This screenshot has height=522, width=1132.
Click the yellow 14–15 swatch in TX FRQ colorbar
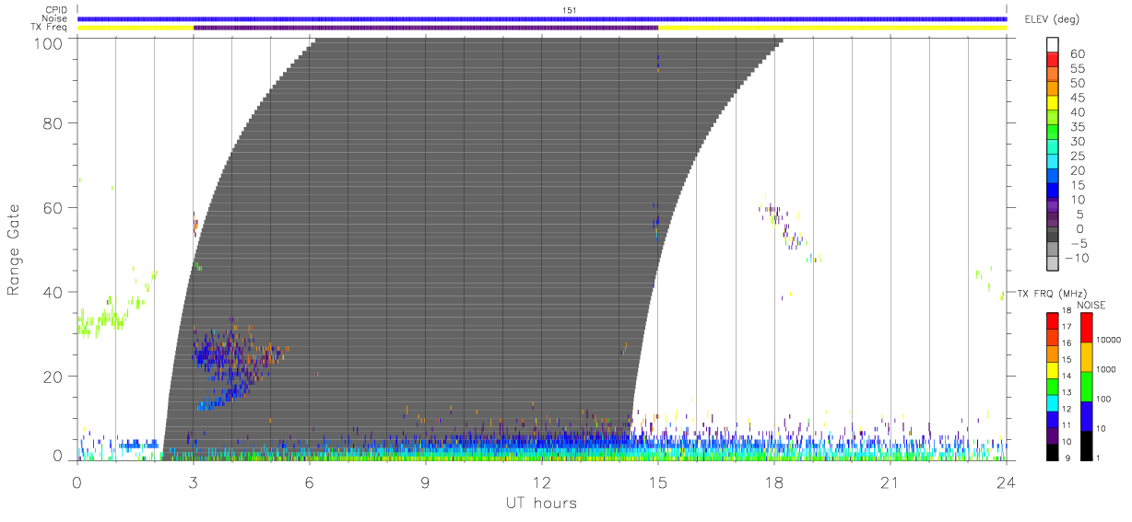pyautogui.click(x=1053, y=369)
